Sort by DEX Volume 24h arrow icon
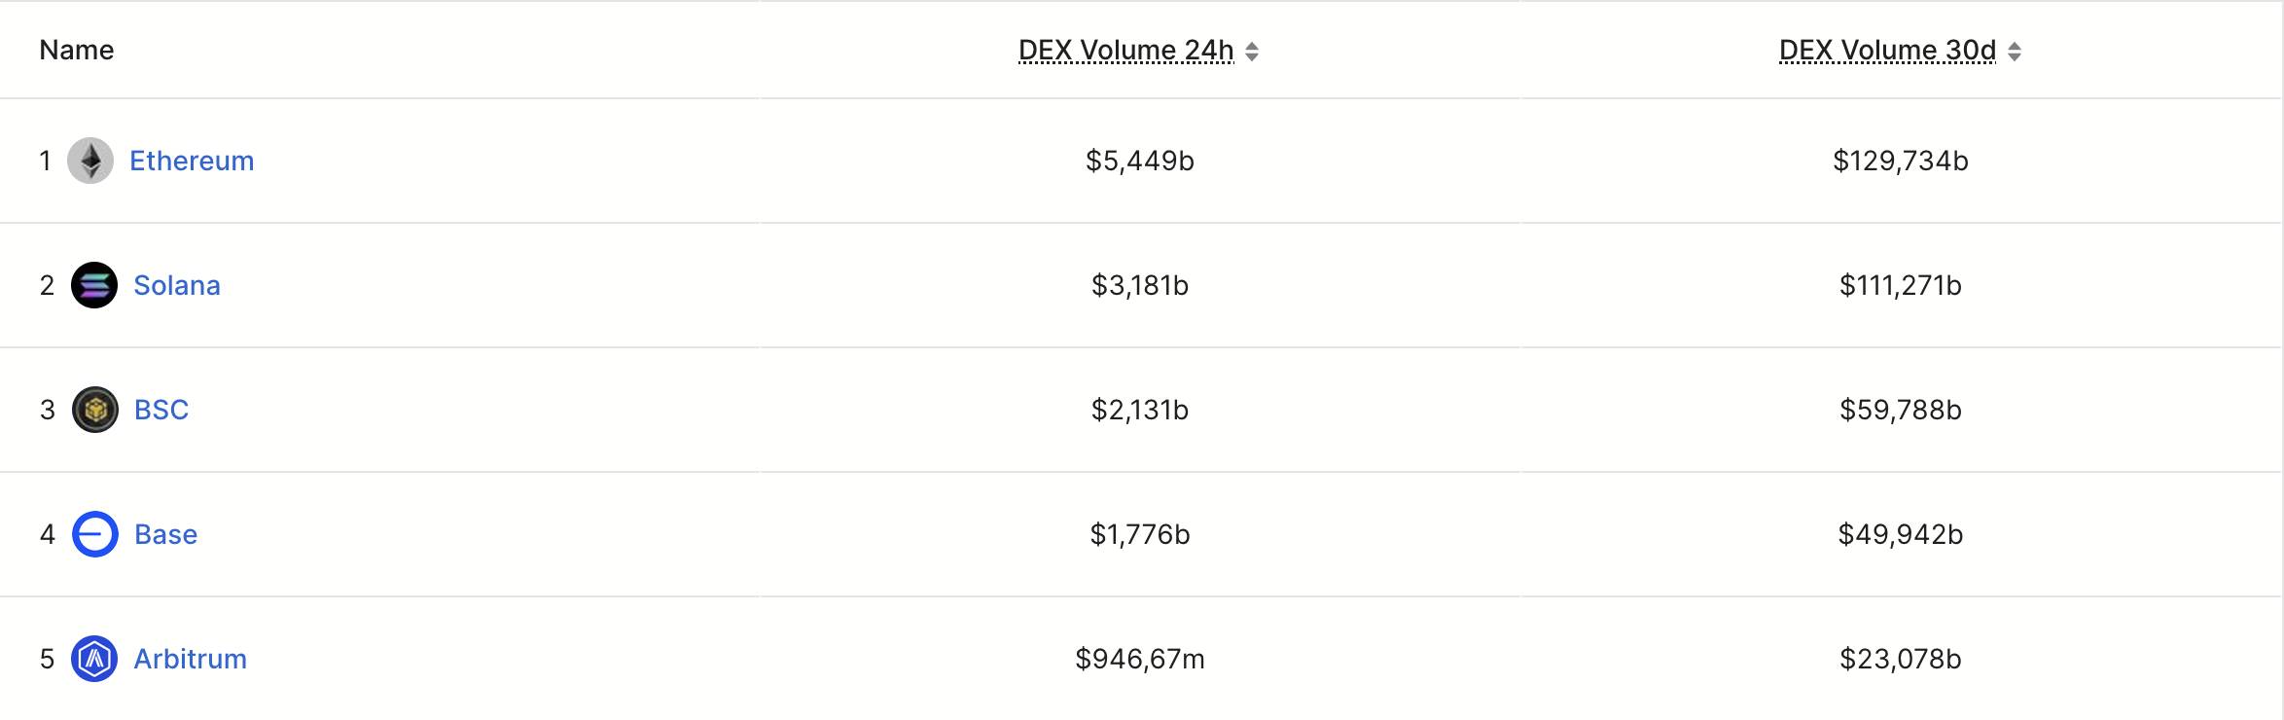2284x720 pixels. (1252, 52)
